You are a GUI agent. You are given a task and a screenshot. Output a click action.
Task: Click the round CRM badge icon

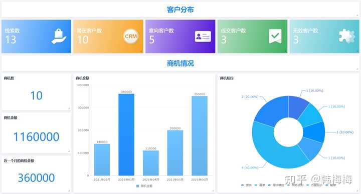click(x=131, y=36)
